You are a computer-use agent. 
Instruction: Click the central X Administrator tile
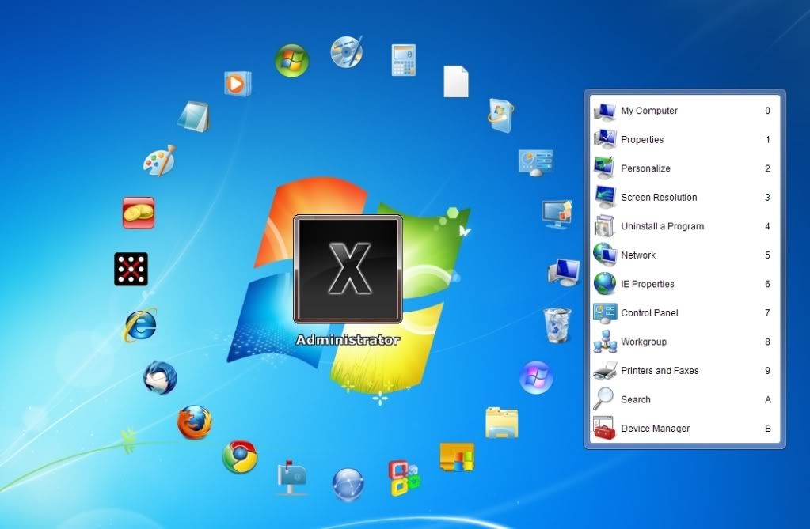[x=348, y=269]
